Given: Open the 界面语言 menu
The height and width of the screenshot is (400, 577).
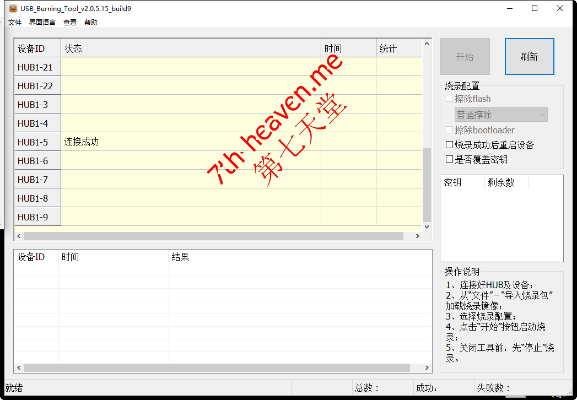Looking at the screenshot, I should tap(43, 22).
